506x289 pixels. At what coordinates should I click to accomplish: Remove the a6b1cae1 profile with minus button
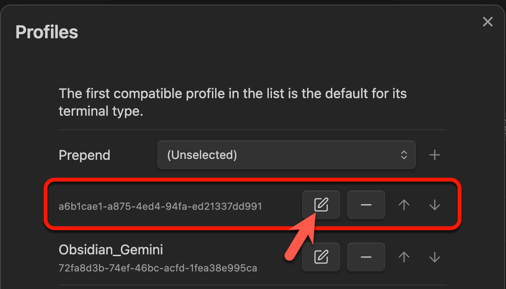pos(366,205)
